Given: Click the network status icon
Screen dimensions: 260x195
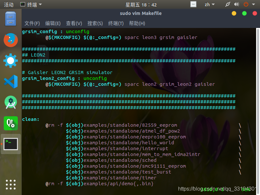Looking at the screenshot, I should click(228, 4).
